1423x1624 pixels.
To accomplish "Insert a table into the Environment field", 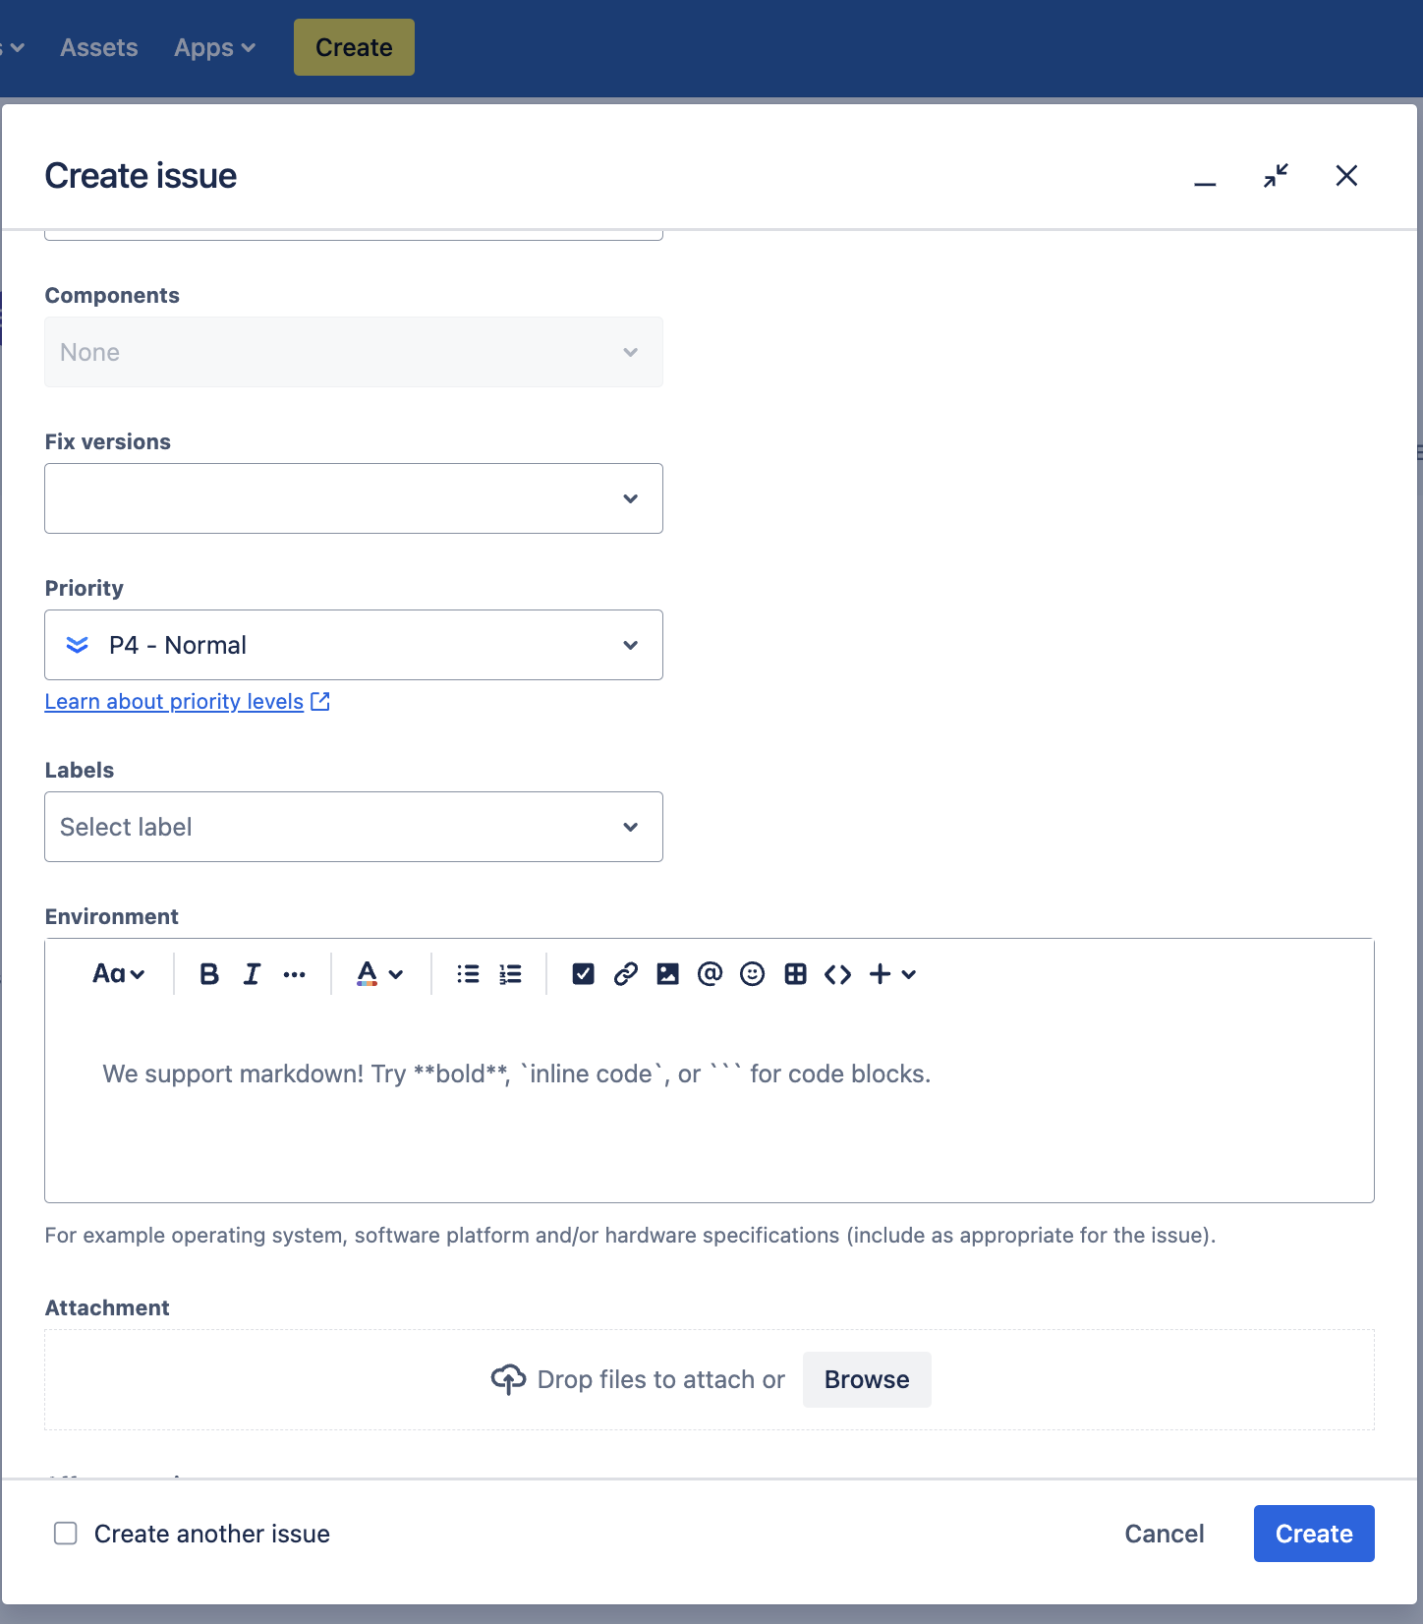I will 794,973.
